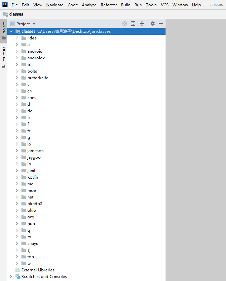Select the top folder row
Viewport: 226px width, 281px height.
(86, 257)
